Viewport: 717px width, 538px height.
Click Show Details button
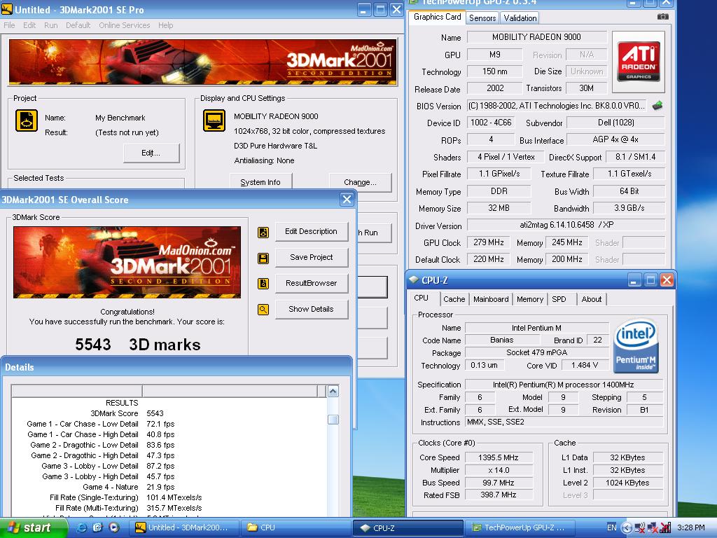312,309
